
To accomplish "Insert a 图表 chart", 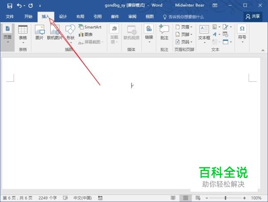I will pyautogui.click(x=86, y=35).
